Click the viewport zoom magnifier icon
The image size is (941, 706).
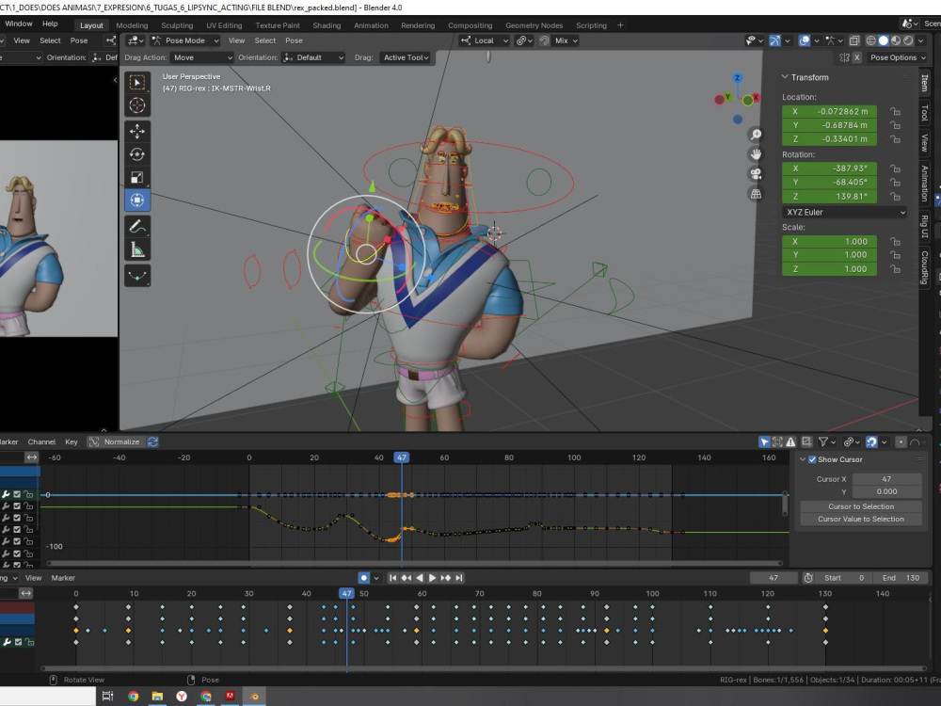757,135
